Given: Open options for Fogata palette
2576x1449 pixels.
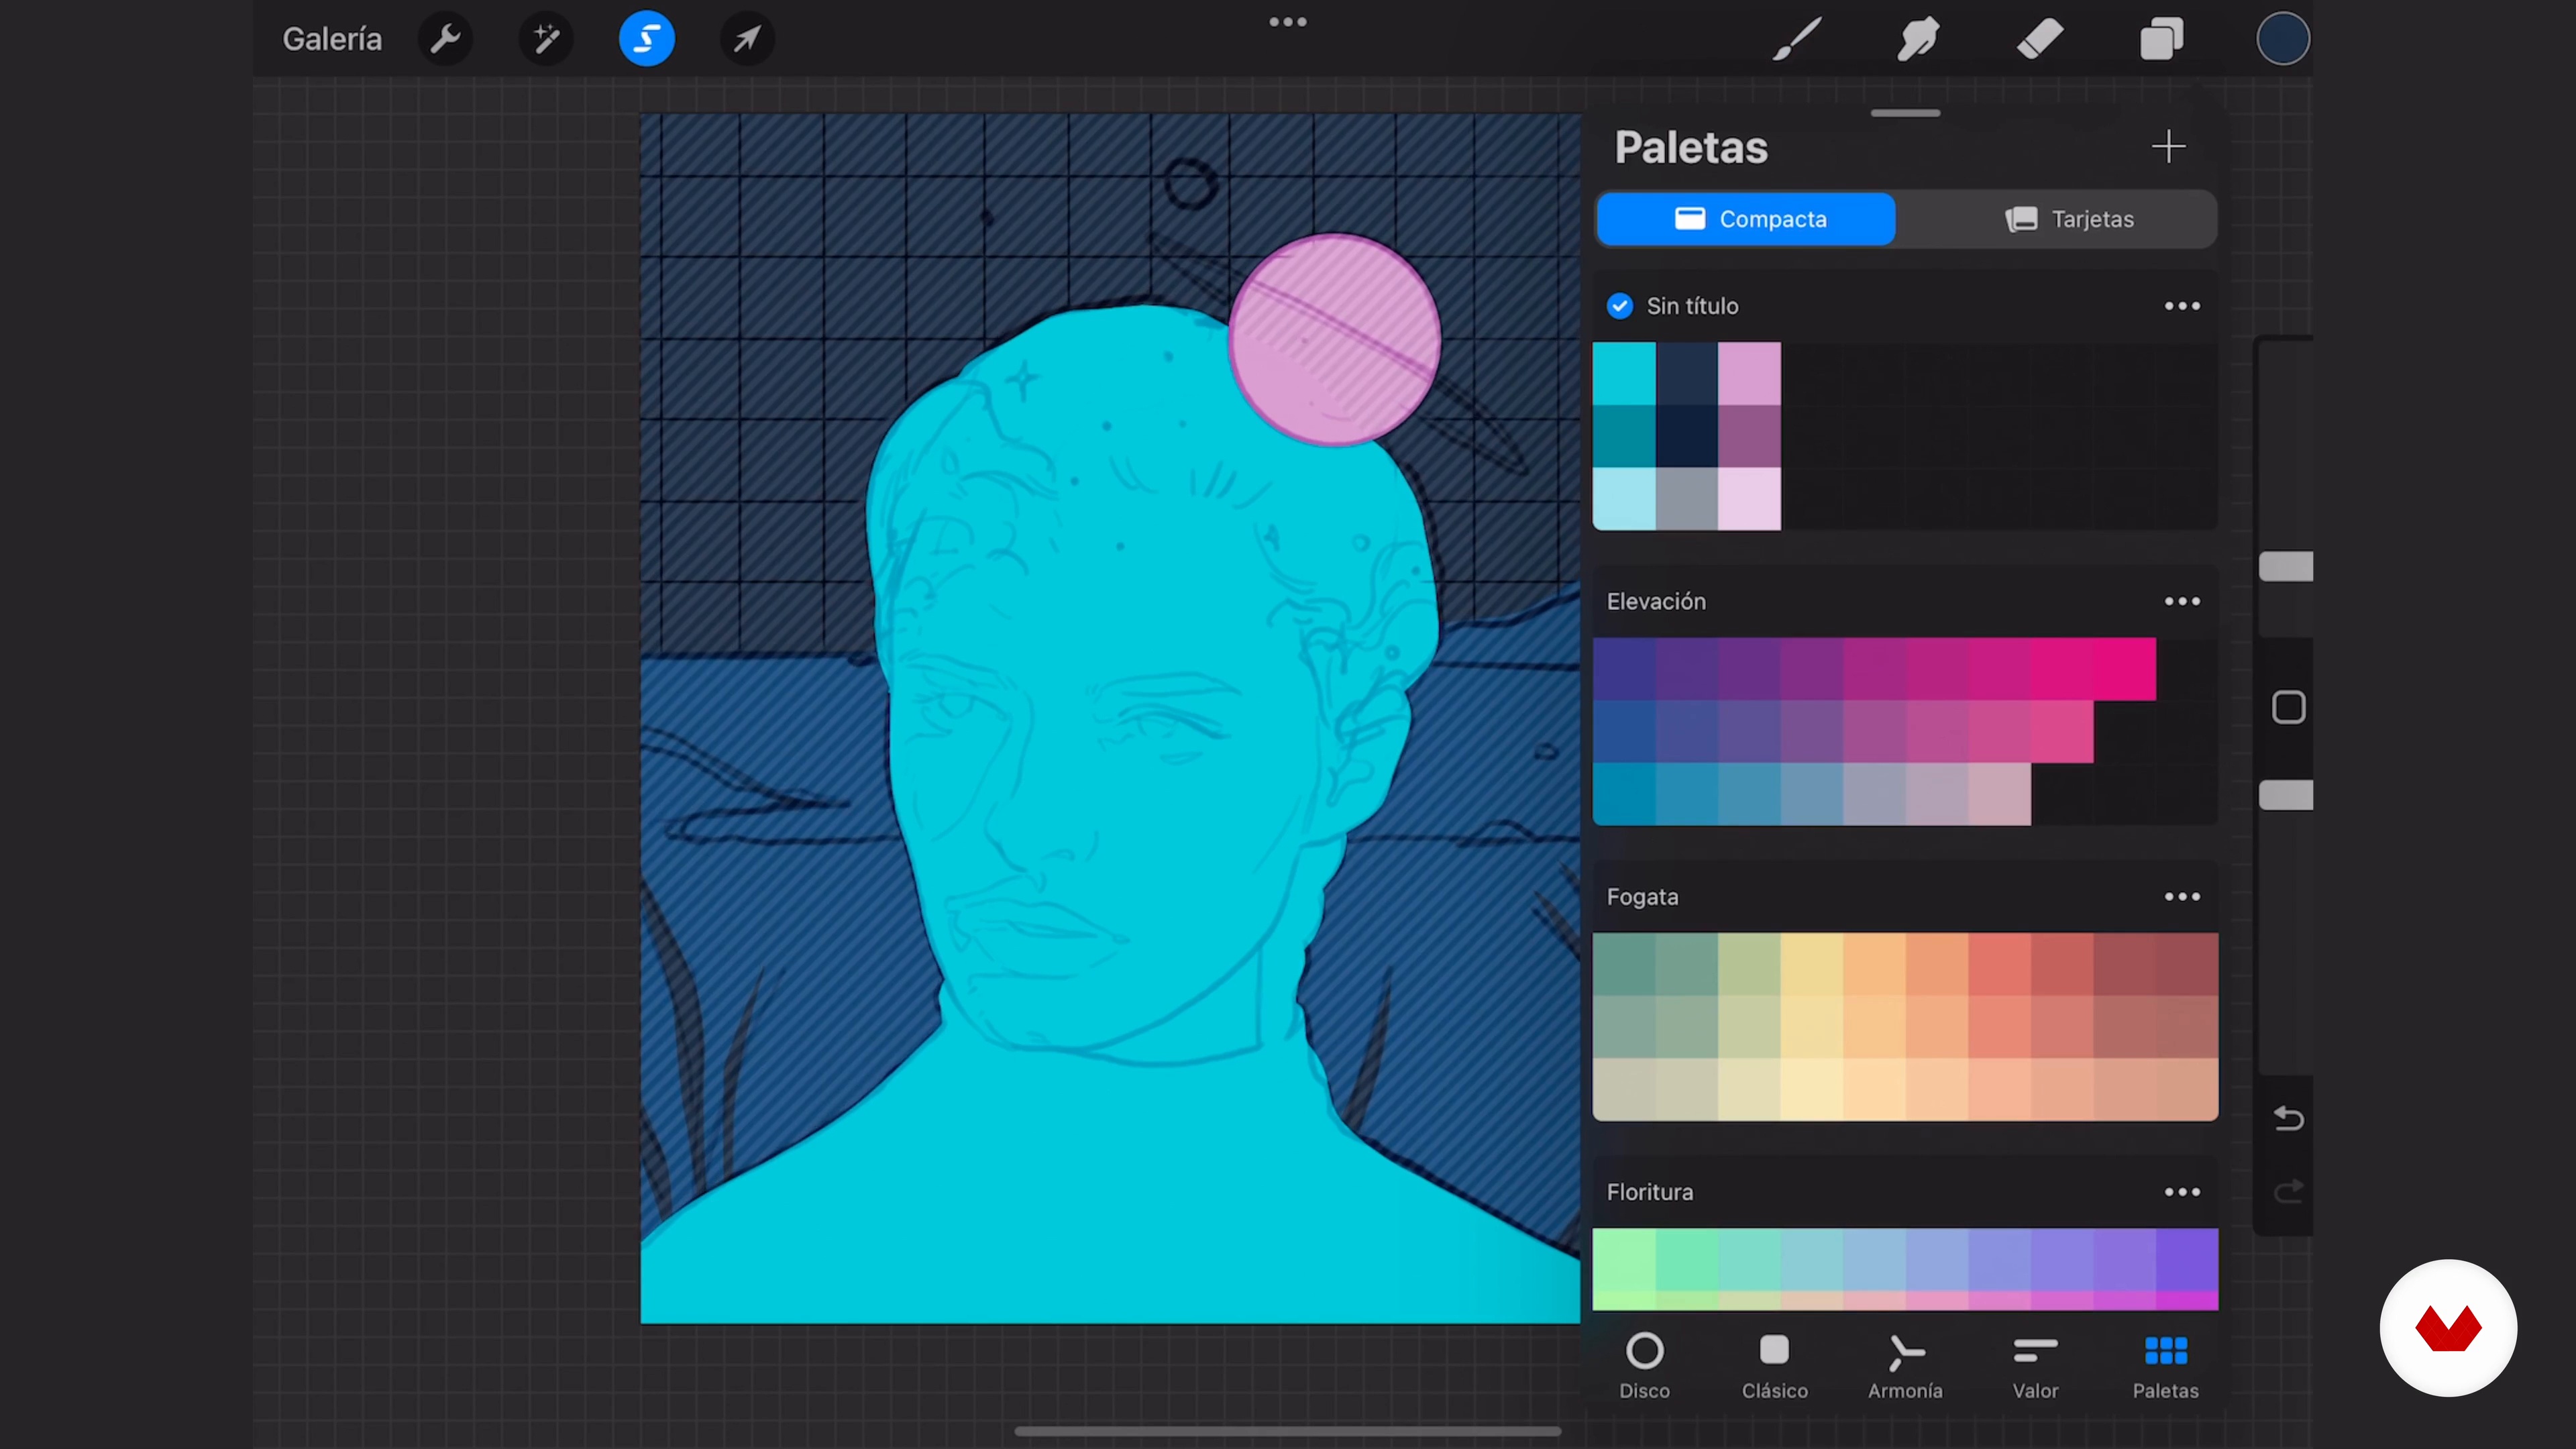Looking at the screenshot, I should [2182, 897].
